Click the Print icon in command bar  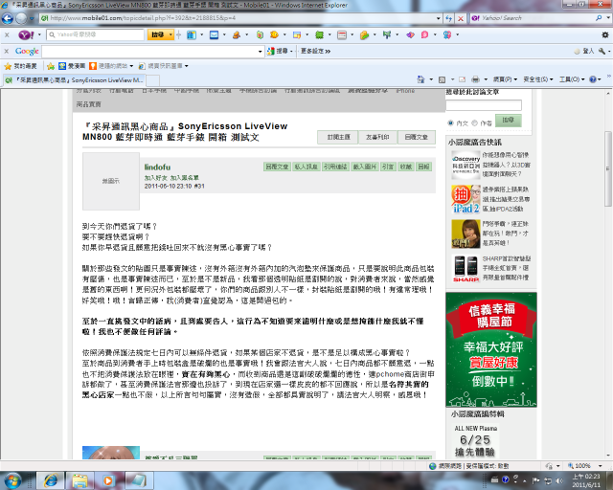(x=475, y=79)
